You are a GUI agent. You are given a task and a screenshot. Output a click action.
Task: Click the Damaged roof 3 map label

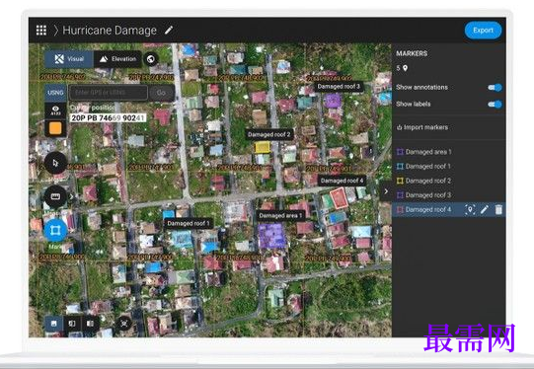click(x=339, y=87)
